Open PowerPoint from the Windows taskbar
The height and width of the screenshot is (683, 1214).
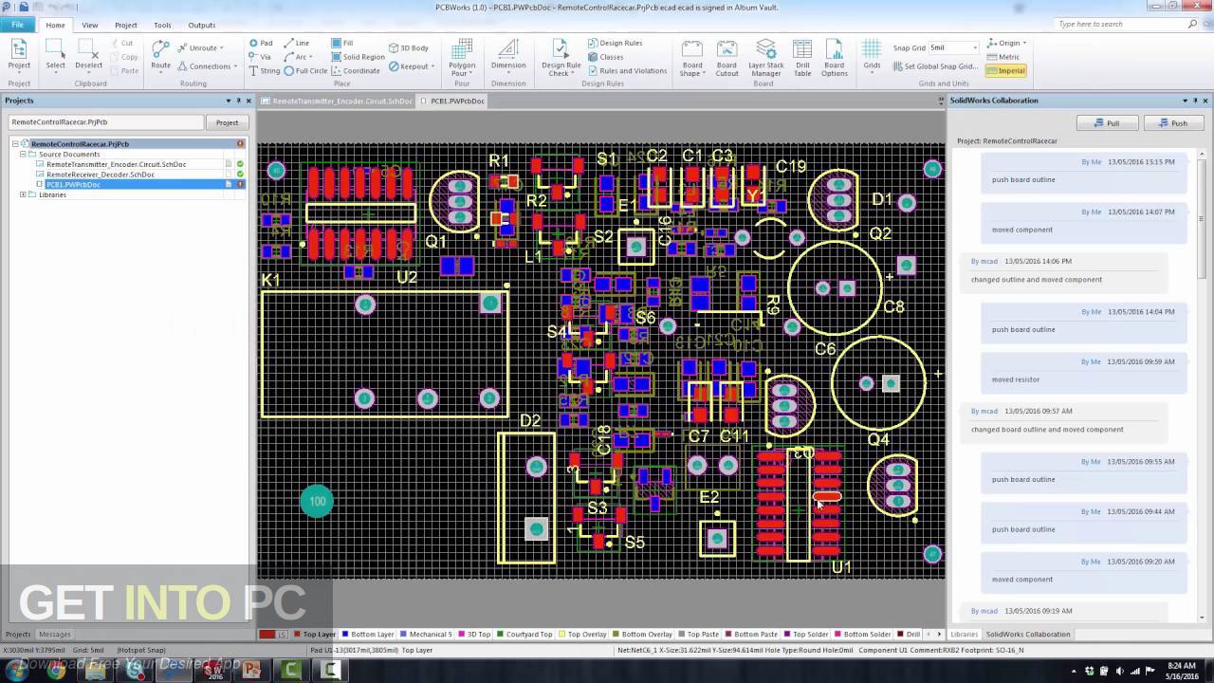pyautogui.click(x=251, y=670)
